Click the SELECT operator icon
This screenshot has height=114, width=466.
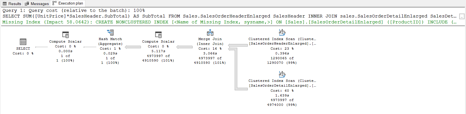pyautogui.click(x=23, y=42)
